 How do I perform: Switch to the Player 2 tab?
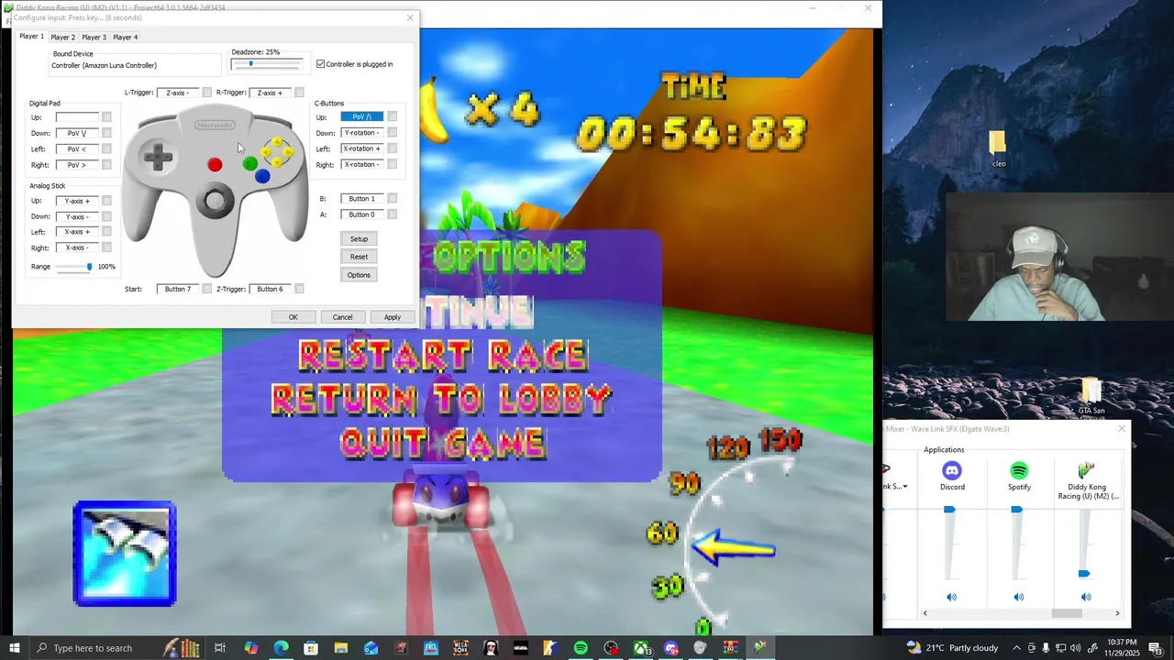click(62, 38)
